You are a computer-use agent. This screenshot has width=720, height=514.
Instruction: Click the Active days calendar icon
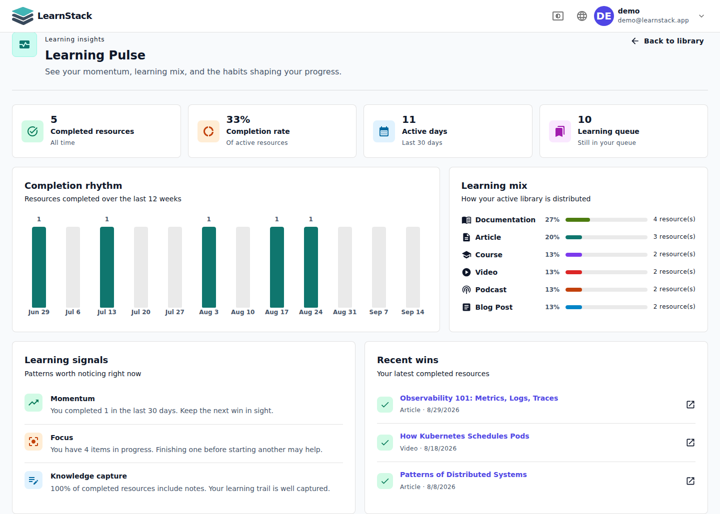(384, 131)
